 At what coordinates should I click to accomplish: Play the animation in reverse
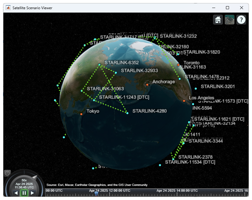point(16,193)
